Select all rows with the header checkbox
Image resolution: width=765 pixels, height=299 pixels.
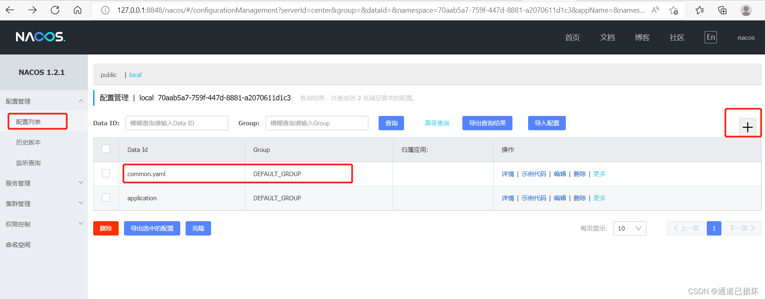pyautogui.click(x=106, y=149)
